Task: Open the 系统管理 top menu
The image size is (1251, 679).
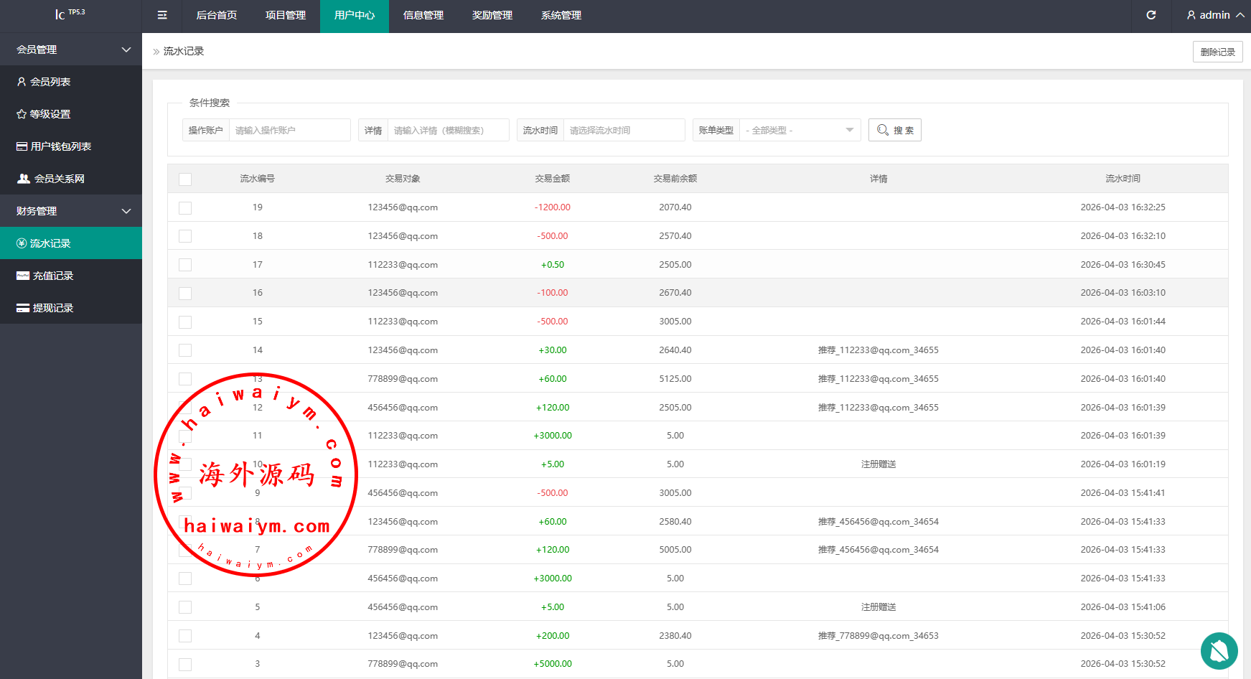Action: pyautogui.click(x=561, y=15)
